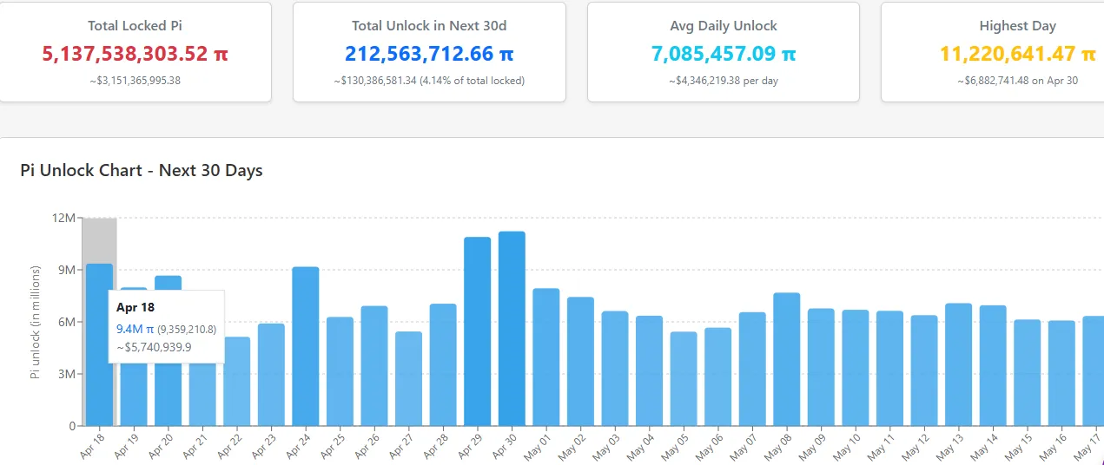1104x465 pixels.
Task: Open the Total Locked Pi card
Action: (135, 52)
